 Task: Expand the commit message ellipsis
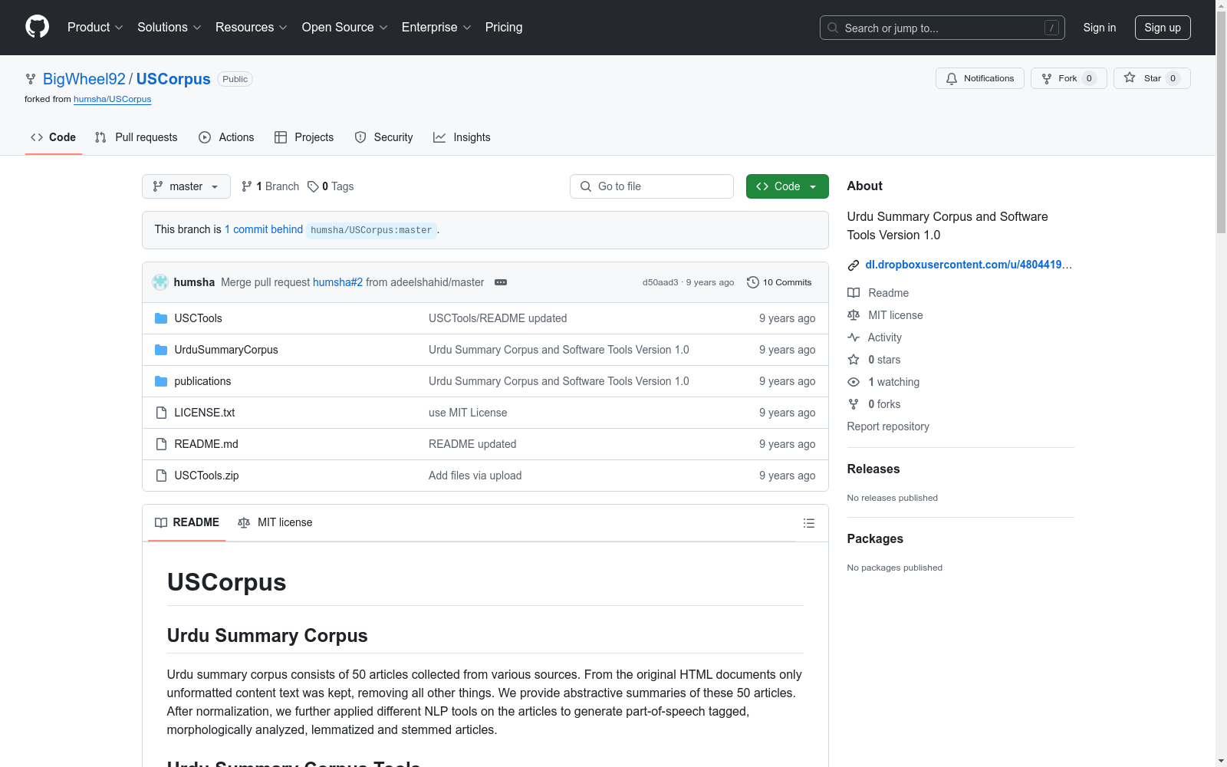[x=501, y=282]
